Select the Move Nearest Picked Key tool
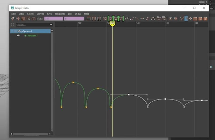Image resolution: width=215 pixels, height=140 pixels. (x=13, y=19)
